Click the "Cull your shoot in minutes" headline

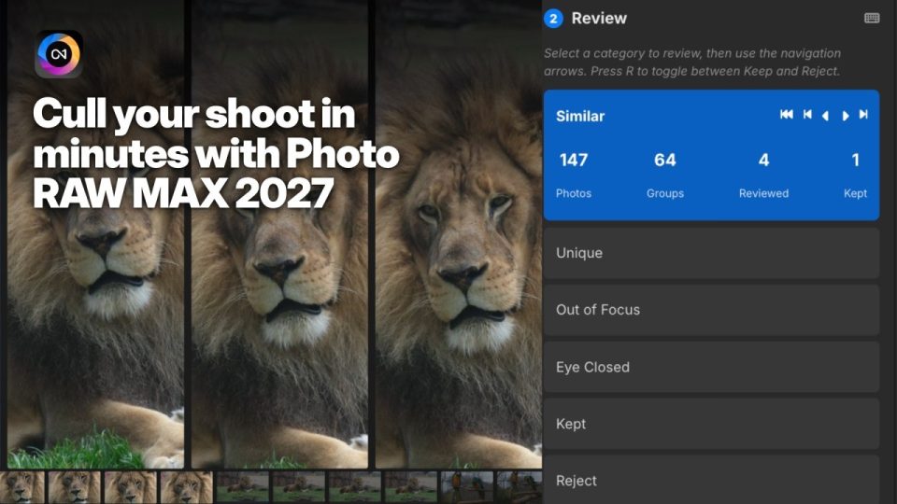point(216,153)
